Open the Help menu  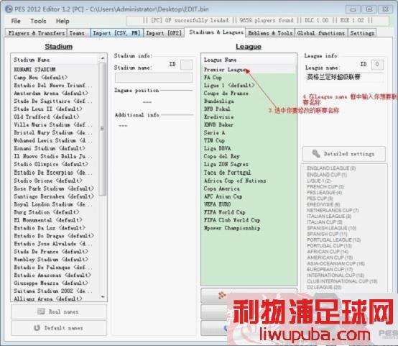(63, 21)
